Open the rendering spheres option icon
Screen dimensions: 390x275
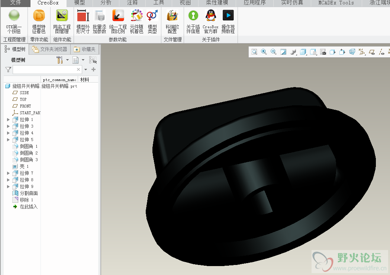293,52
